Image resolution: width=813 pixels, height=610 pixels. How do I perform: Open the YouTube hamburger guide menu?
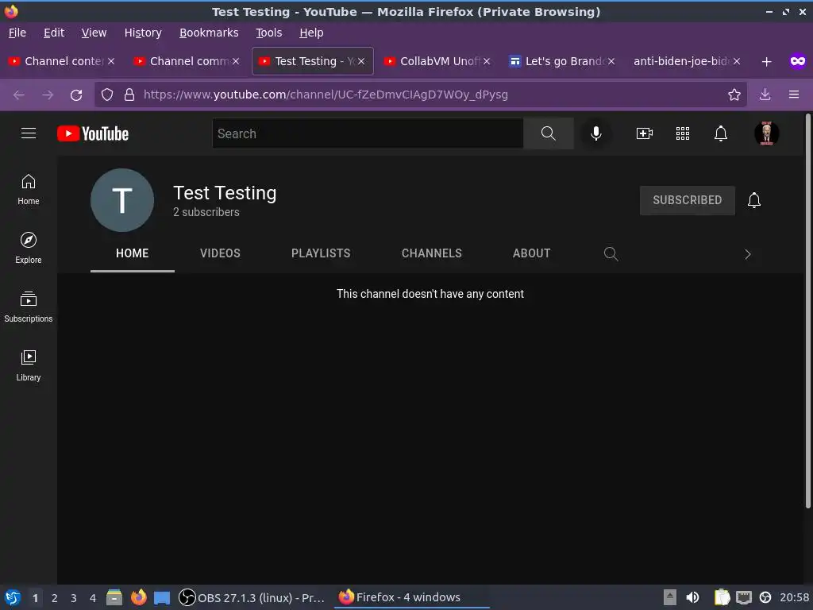(29, 133)
